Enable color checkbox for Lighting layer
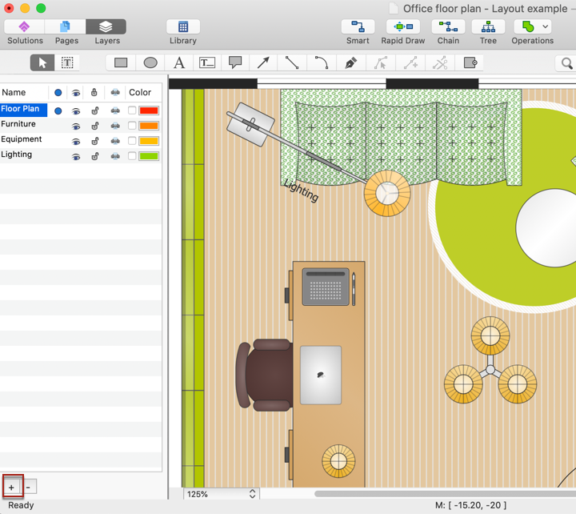 (x=132, y=156)
